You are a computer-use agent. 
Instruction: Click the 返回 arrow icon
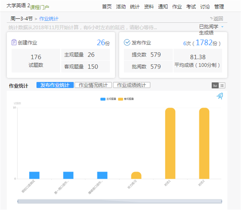211,19
